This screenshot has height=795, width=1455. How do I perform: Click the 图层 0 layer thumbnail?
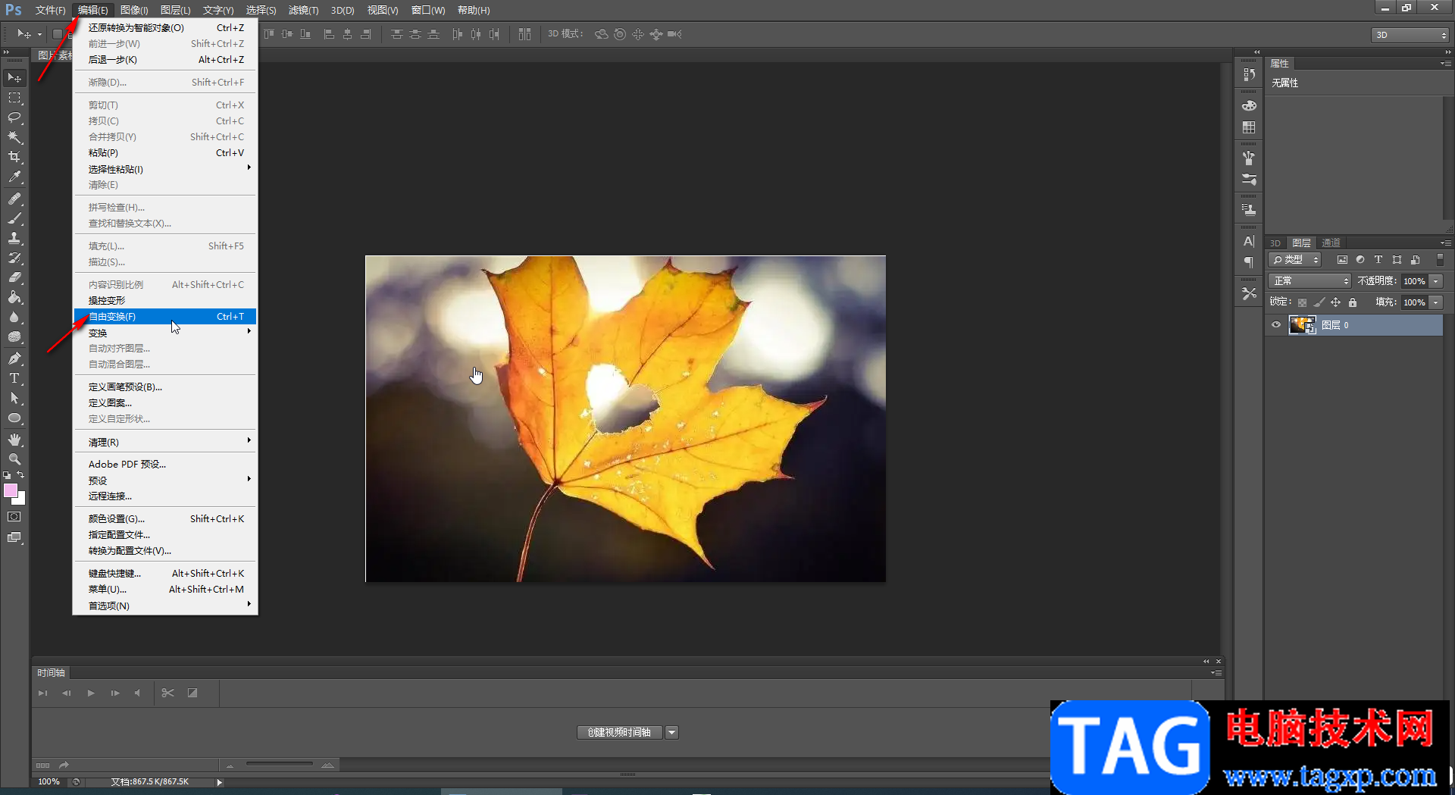coord(1302,325)
